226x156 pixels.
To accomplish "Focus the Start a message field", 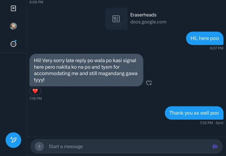I will (x=126, y=146).
